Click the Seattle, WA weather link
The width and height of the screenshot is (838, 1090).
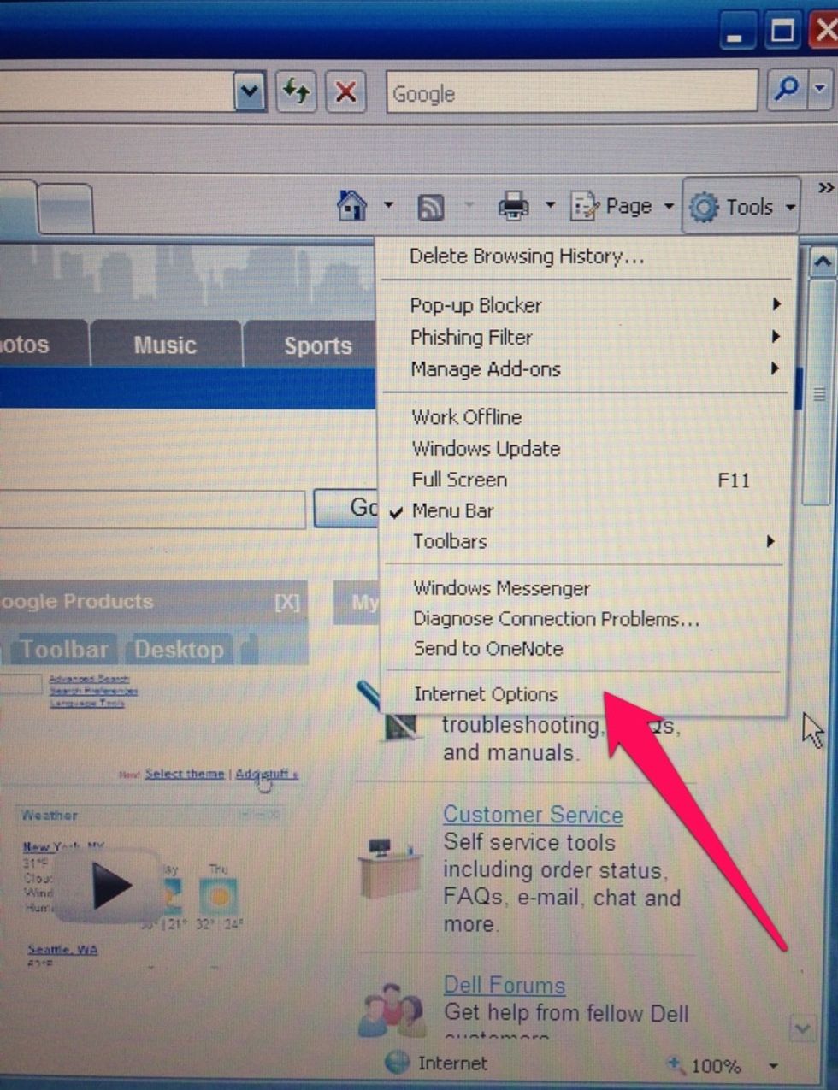click(62, 949)
